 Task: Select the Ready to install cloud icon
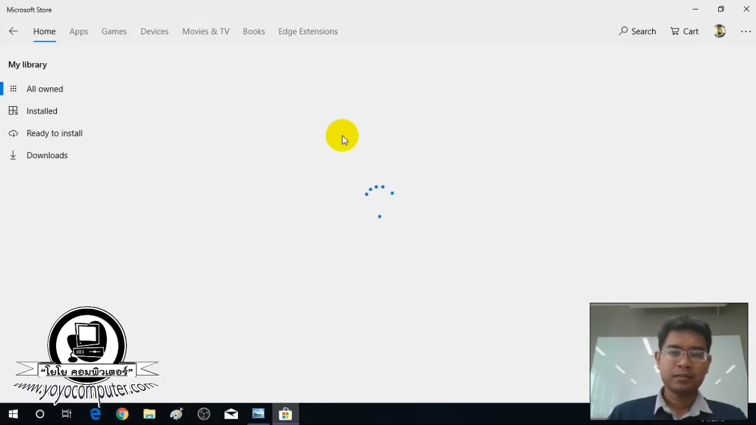coord(13,133)
